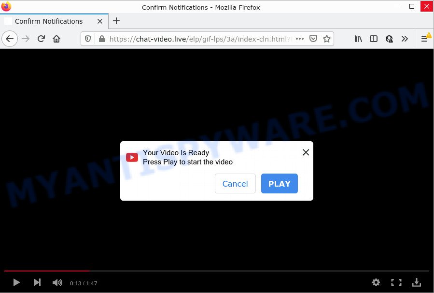Save page to Pocket
The image size is (434, 293).
313,39
